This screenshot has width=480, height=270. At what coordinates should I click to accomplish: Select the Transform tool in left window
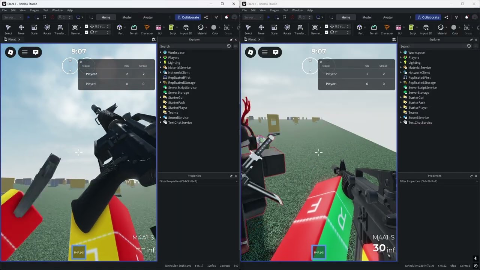(60, 29)
